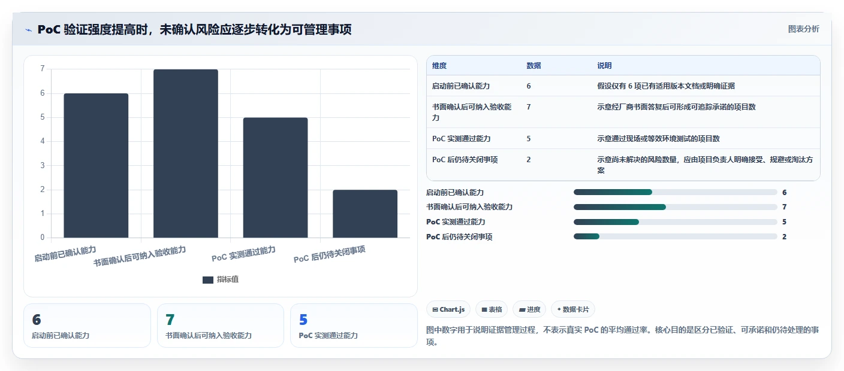Screen dimensions: 844x371
Task: Click table value 7 for 书面确认后可纳入验收能力
Action: 529,107
